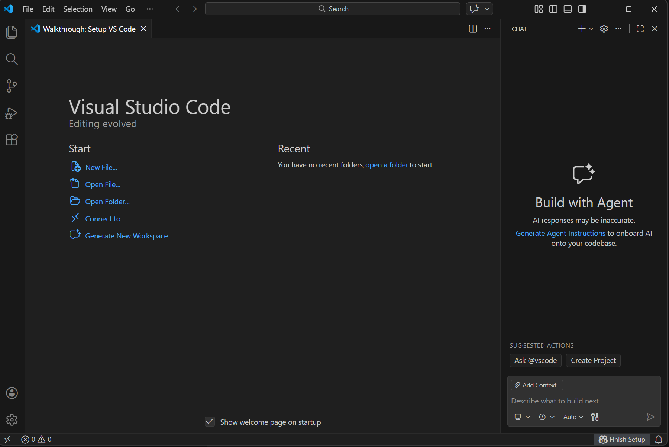Click Open Folder... link
This screenshot has width=669, height=447.
(107, 202)
